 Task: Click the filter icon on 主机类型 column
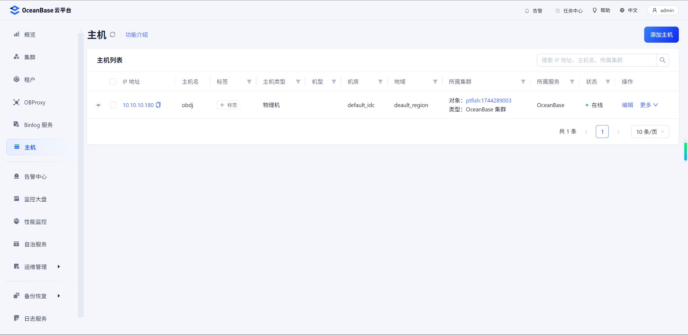click(298, 82)
